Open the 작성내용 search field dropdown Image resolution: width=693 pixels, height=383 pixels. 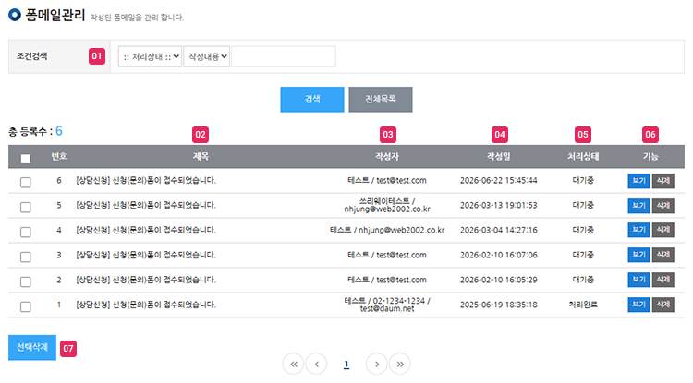pos(206,56)
